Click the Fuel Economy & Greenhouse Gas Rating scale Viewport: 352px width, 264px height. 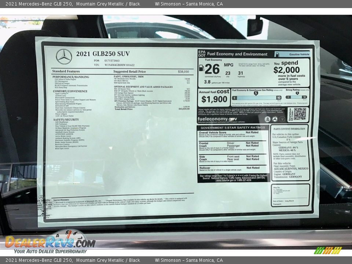(257, 98)
